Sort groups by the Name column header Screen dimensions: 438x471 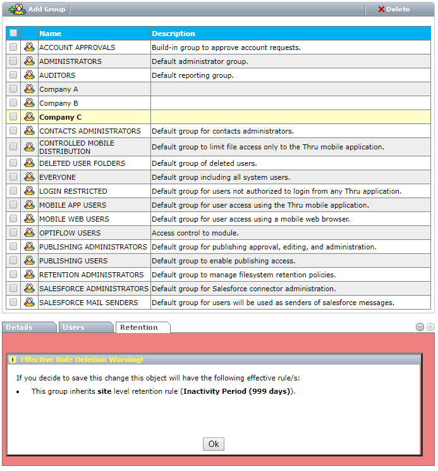click(51, 34)
